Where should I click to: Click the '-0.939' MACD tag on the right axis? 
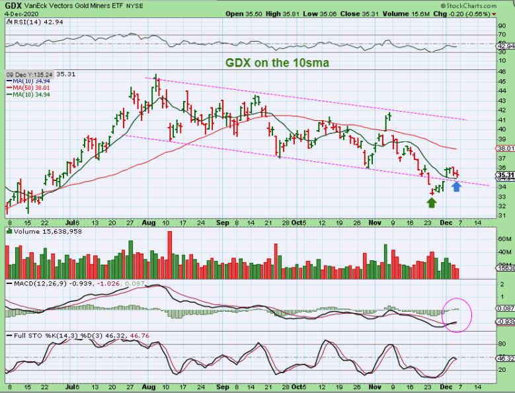(x=506, y=322)
